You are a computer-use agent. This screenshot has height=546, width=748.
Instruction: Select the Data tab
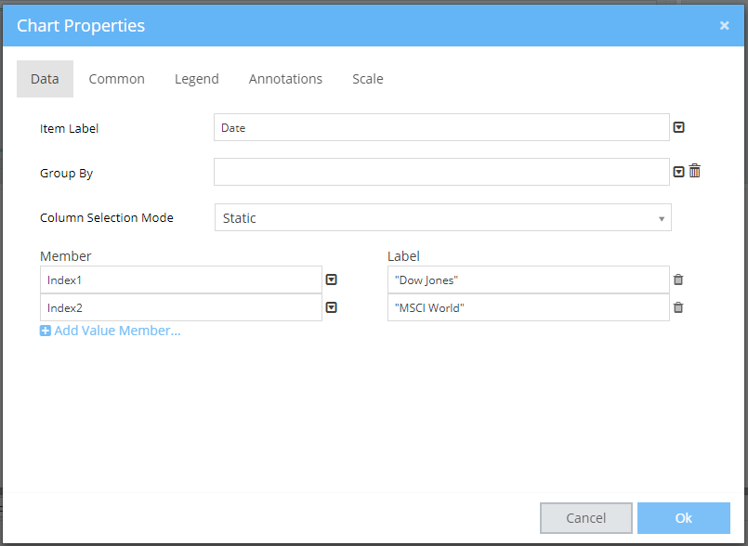coord(45,79)
